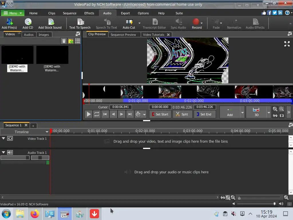Select the first DEMO video thumbnail
This screenshot has width=293, height=220.
pyautogui.click(x=17, y=55)
